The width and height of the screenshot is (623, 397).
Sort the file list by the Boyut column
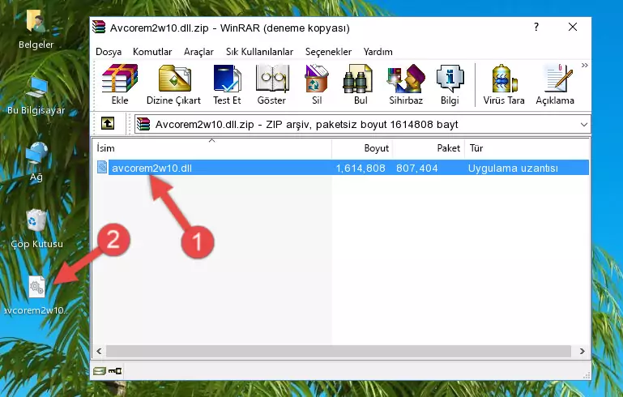click(x=362, y=148)
